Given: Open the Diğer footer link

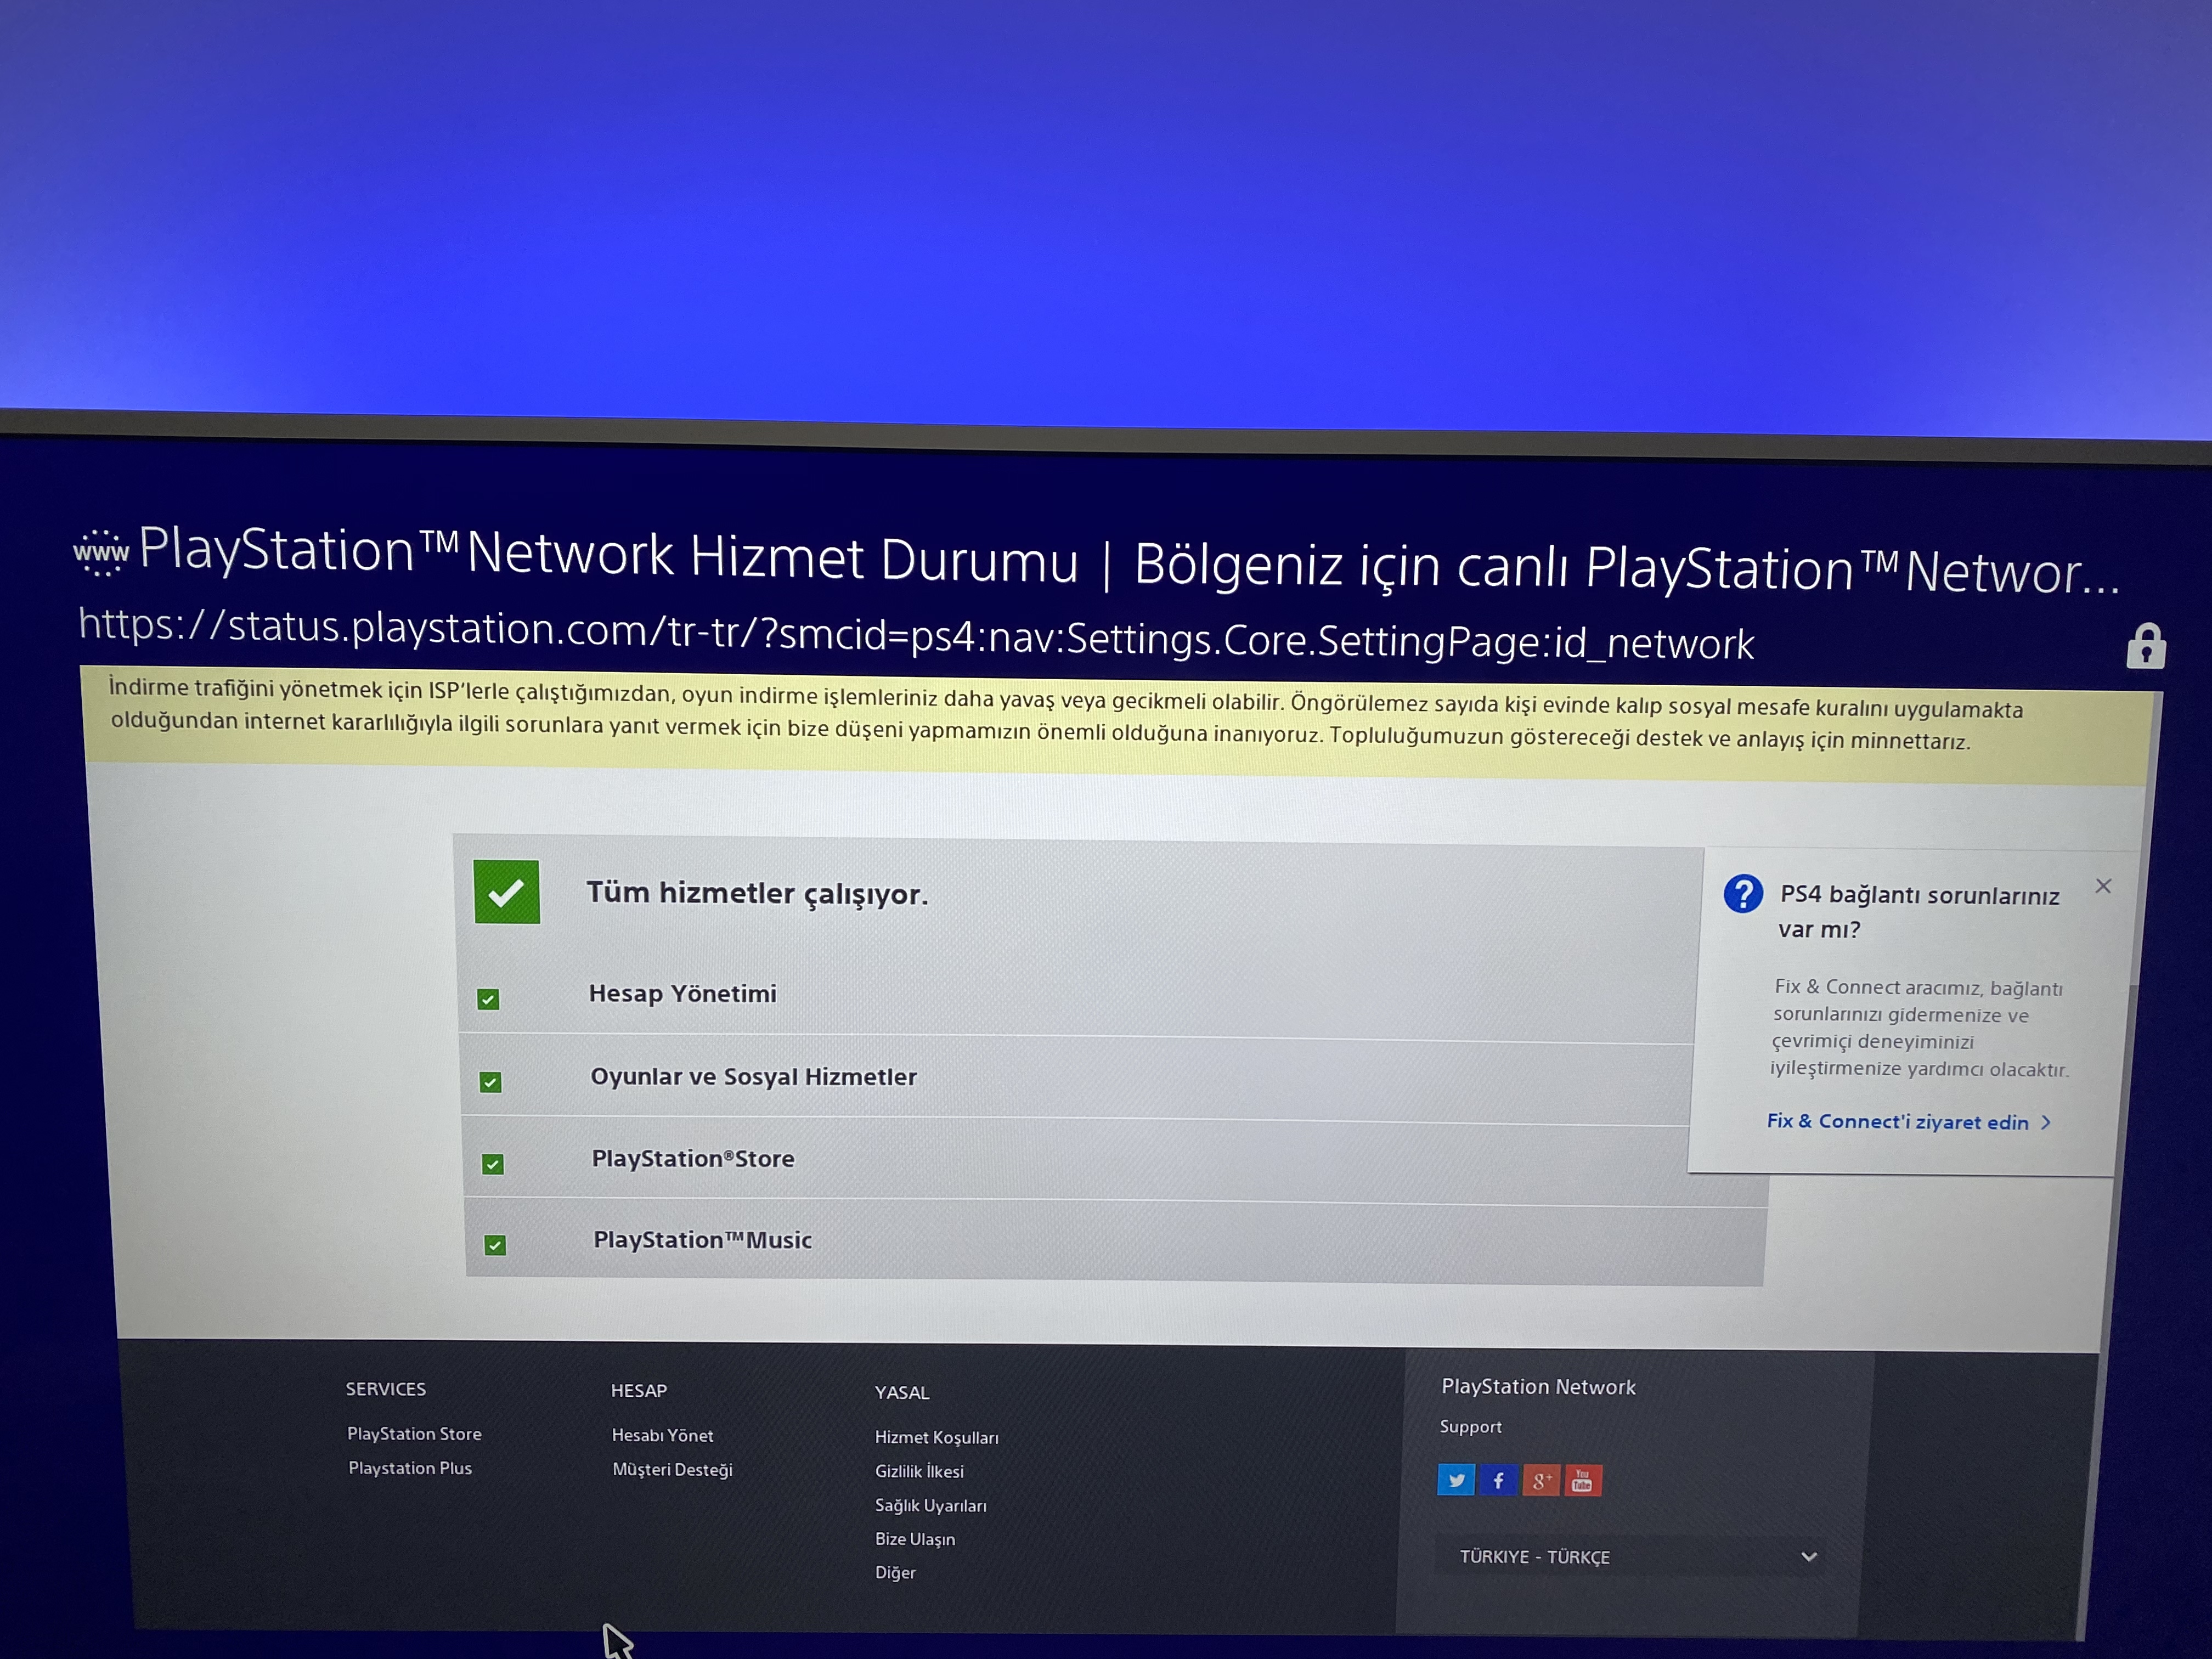Looking at the screenshot, I should pos(895,1572).
